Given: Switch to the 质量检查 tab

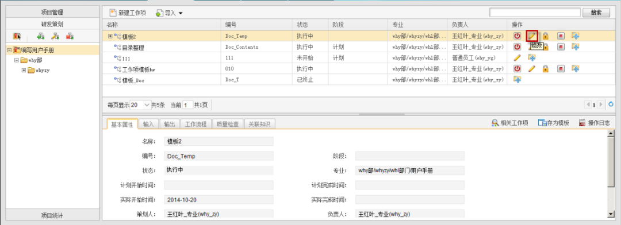Looking at the screenshot, I should [x=228, y=124].
